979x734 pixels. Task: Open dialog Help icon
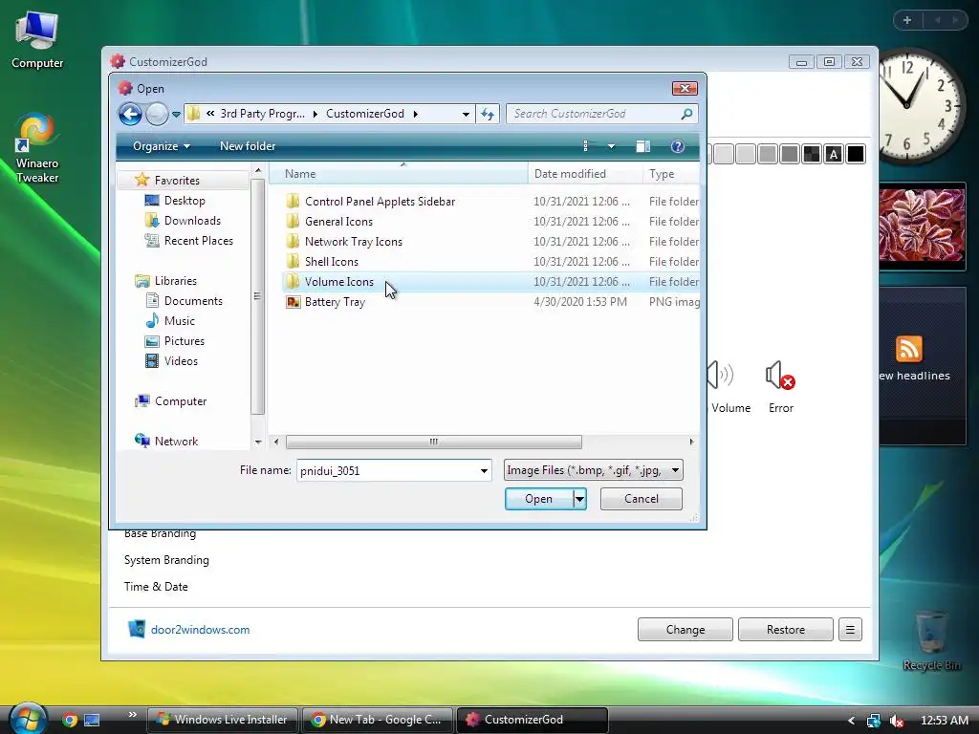(x=678, y=146)
